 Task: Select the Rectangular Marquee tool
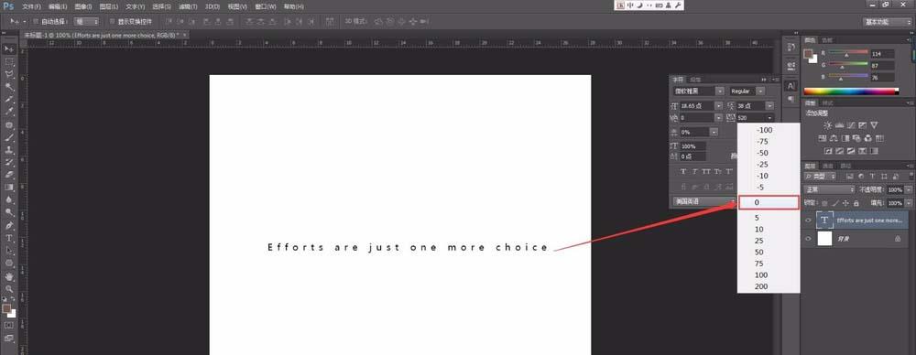point(9,61)
